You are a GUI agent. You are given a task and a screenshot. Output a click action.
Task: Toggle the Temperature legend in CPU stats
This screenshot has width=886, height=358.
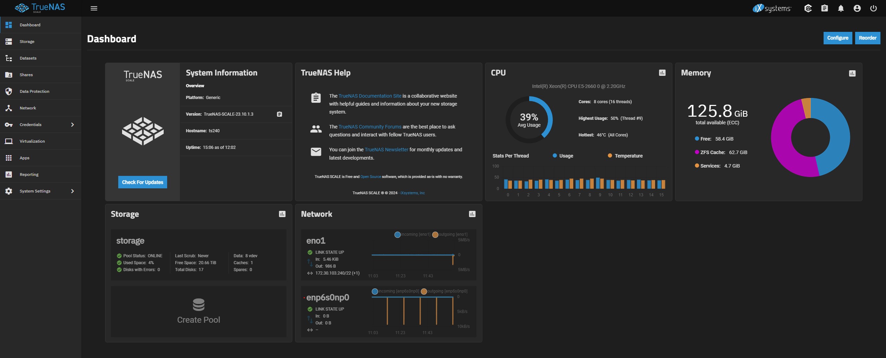(625, 156)
